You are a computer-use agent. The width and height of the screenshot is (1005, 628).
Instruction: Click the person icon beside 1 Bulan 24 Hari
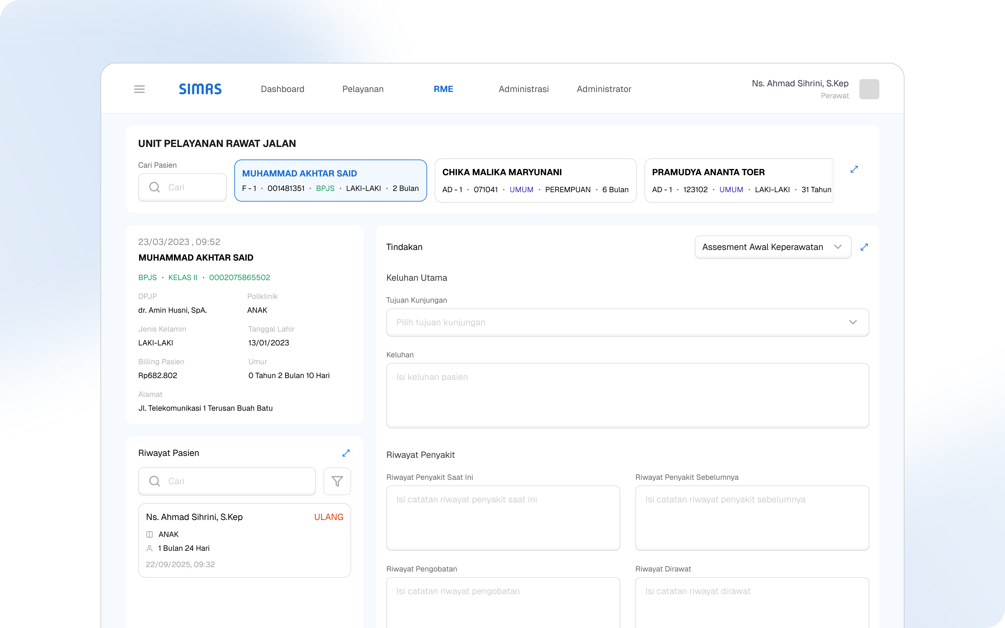149,548
